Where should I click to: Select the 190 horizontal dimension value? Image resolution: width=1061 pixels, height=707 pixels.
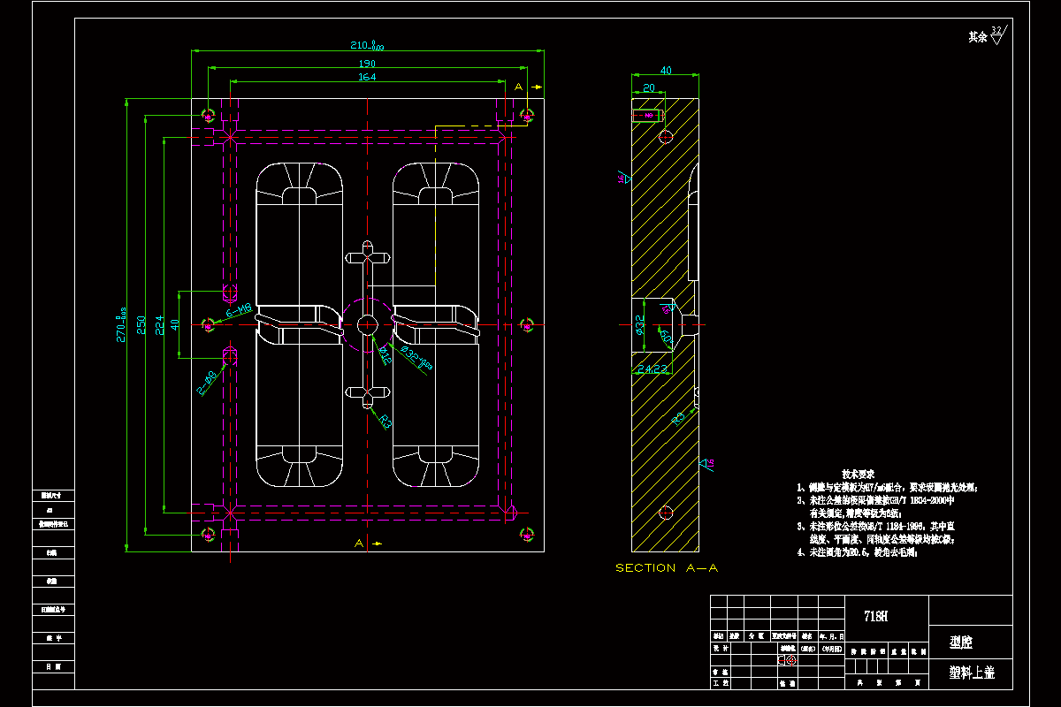[367, 64]
